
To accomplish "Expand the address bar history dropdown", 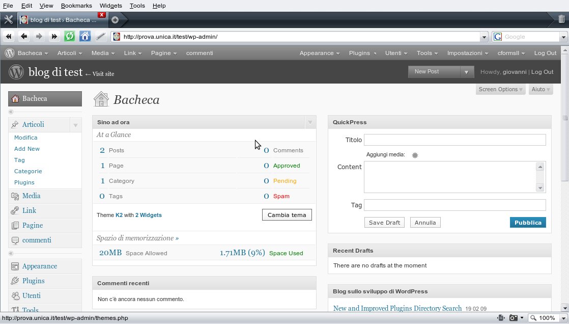I will click(x=484, y=37).
